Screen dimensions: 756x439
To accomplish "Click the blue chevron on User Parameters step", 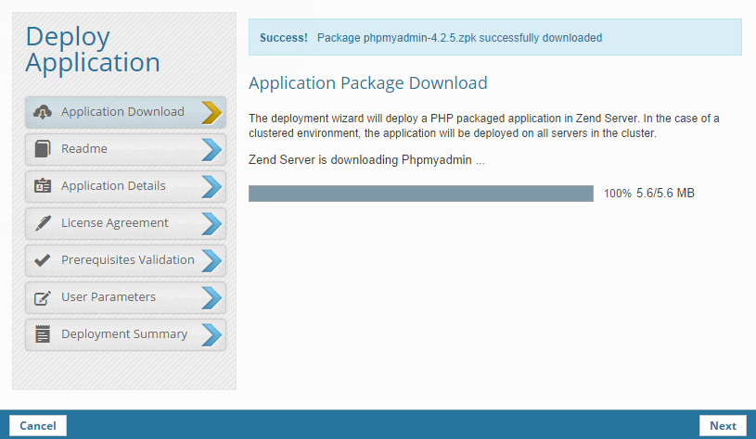I will (211, 297).
